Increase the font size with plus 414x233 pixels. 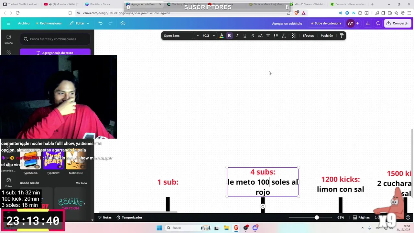click(x=214, y=36)
